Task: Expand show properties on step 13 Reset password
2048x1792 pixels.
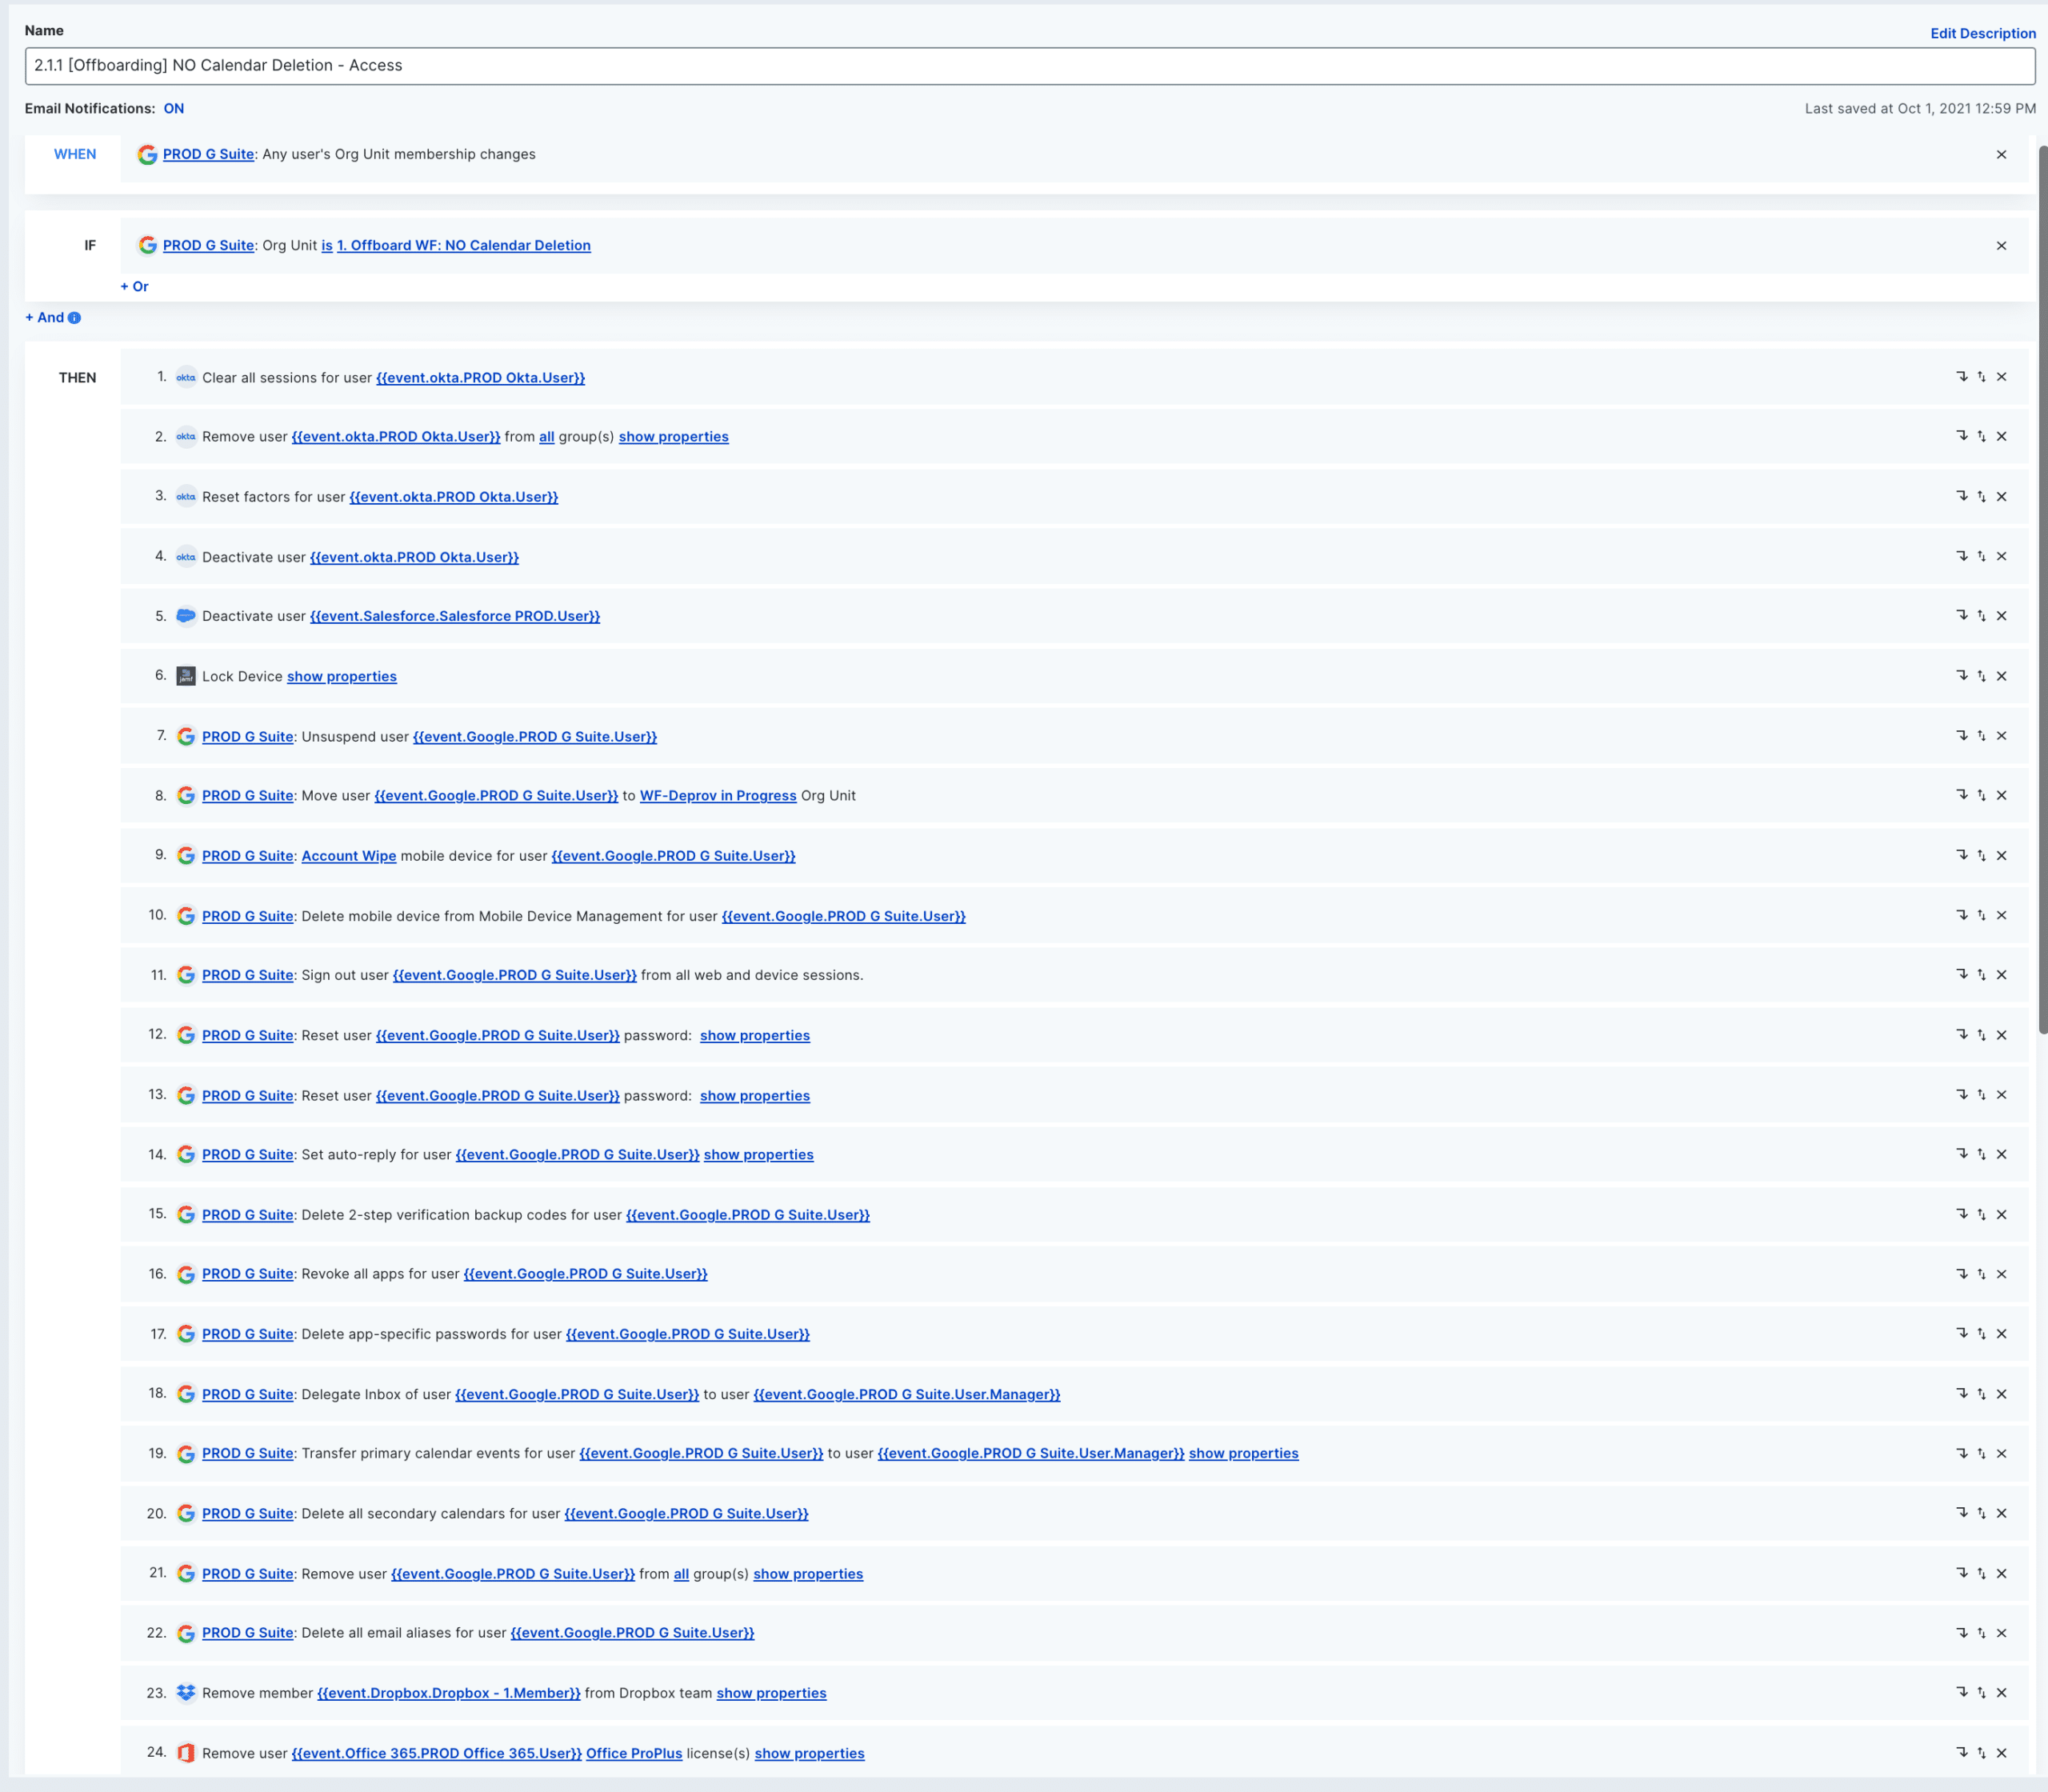Action: click(755, 1096)
